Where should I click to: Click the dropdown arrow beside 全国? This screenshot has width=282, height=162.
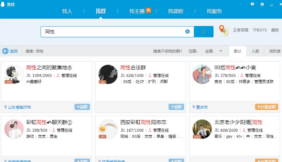point(221,51)
